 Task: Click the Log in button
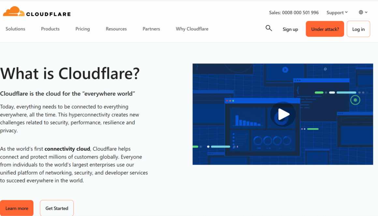click(358, 29)
